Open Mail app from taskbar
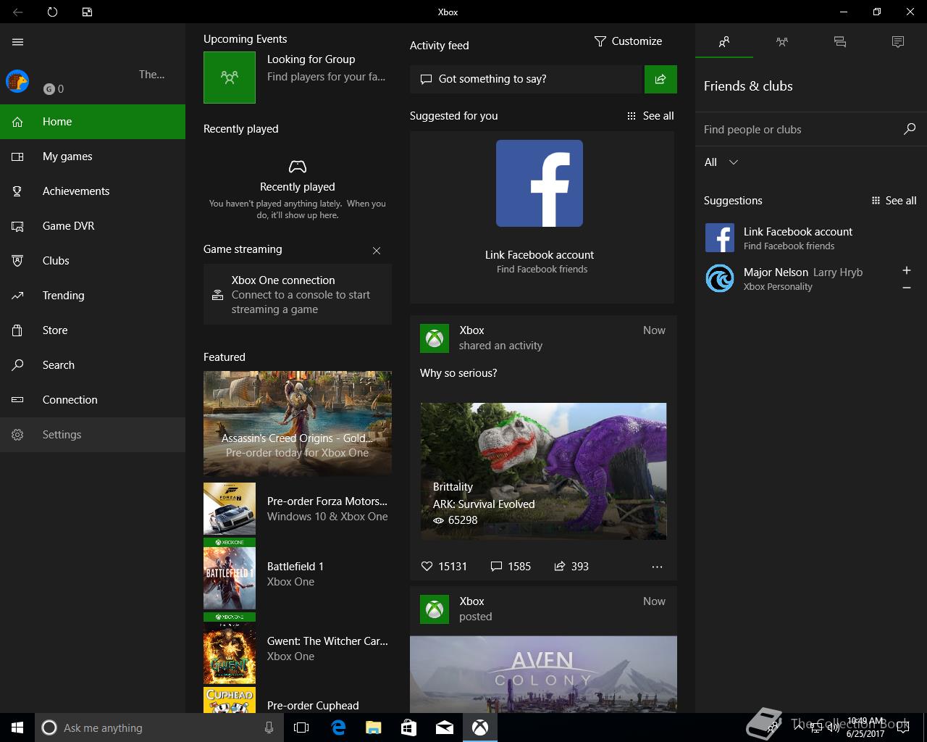927x742 pixels. [x=445, y=728]
